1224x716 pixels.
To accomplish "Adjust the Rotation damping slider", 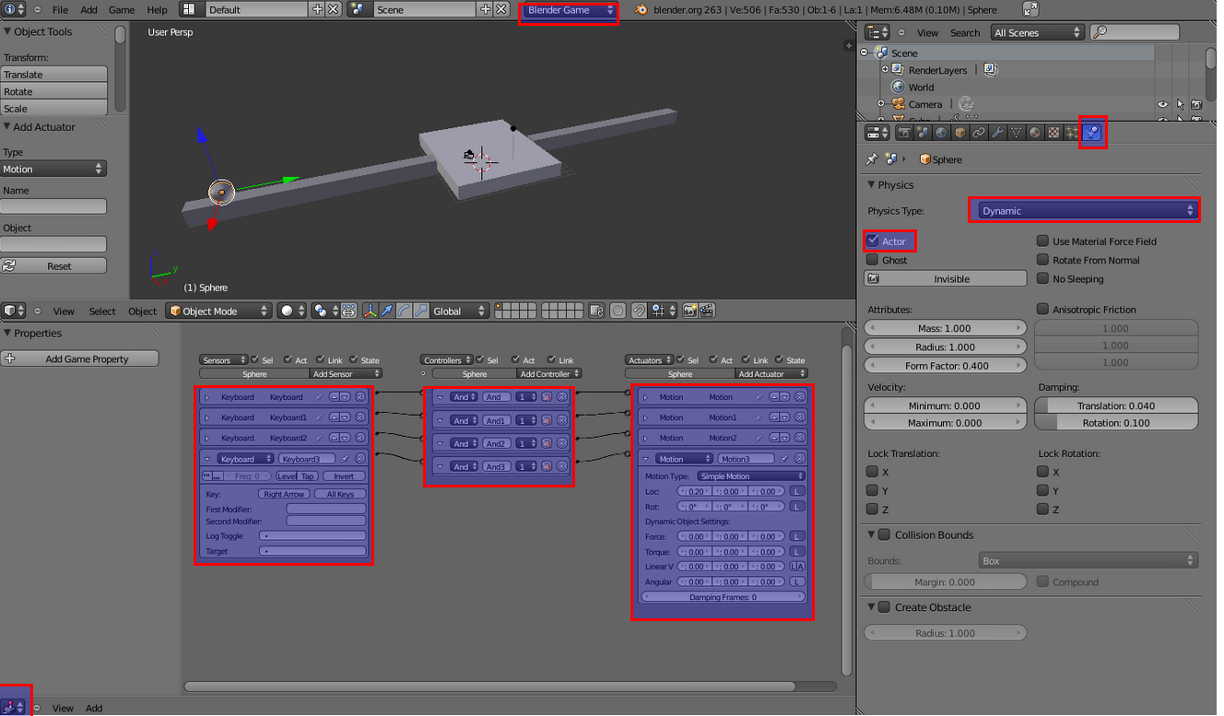I will click(x=1116, y=423).
